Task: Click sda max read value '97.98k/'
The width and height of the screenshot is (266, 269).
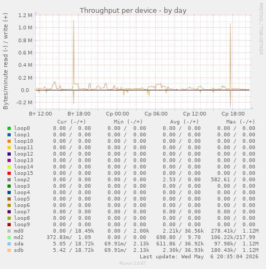Action: [225, 244]
